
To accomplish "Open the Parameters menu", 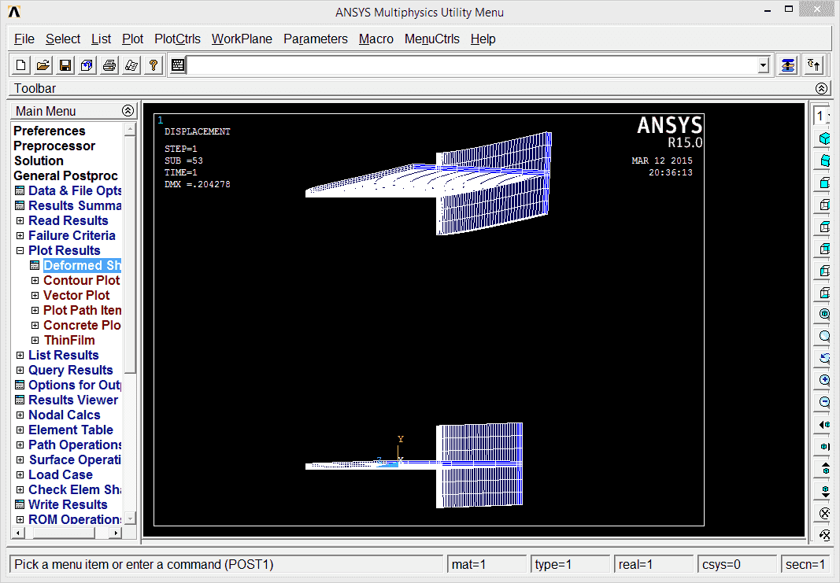I will pos(316,39).
